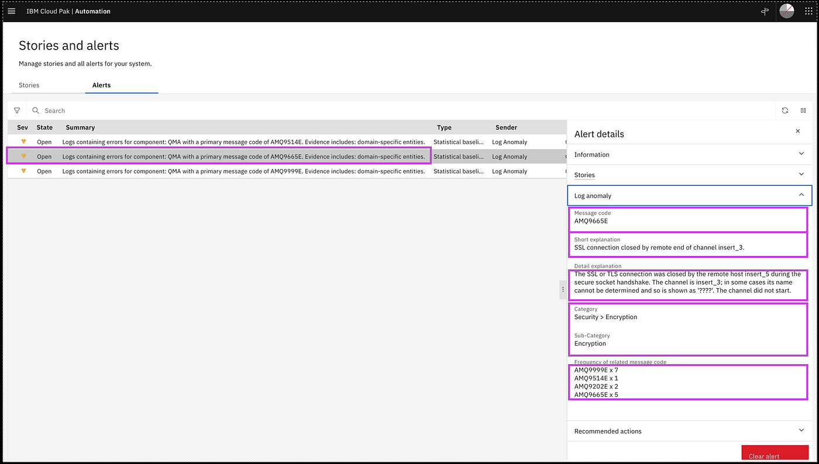Open the application switcher grid icon

pos(809,11)
